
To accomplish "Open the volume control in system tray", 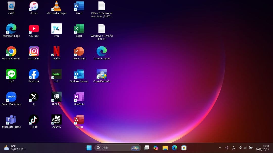I will (245, 148).
